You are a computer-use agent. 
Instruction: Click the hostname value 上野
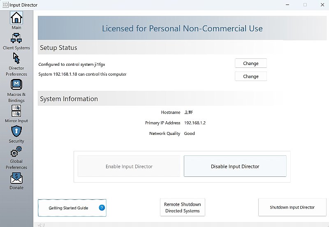click(x=188, y=112)
